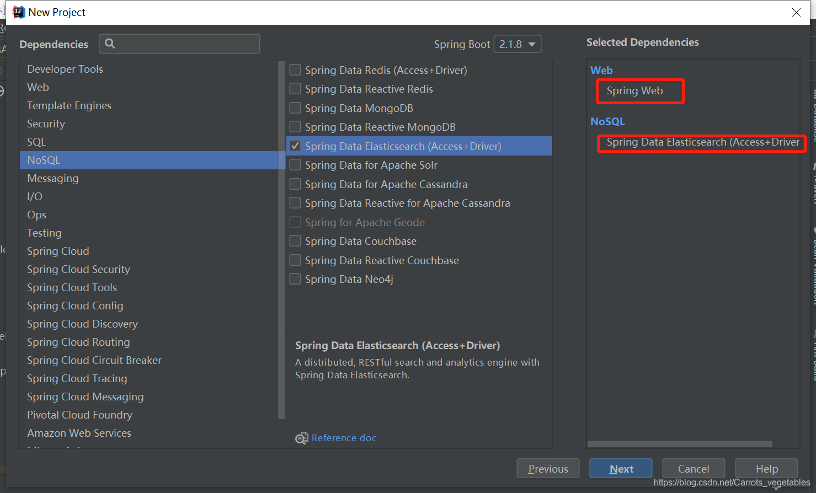The width and height of the screenshot is (816, 493).
Task: Select Security category
Action: click(149, 124)
